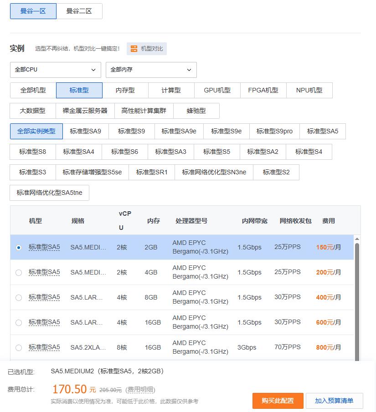Select 内存型 machine family
376x412 pixels.
pyautogui.click(x=125, y=90)
